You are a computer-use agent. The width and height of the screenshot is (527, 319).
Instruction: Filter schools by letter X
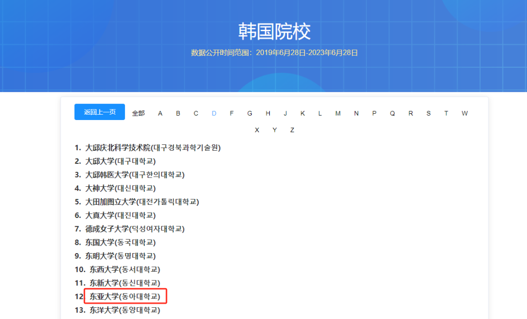(x=257, y=130)
